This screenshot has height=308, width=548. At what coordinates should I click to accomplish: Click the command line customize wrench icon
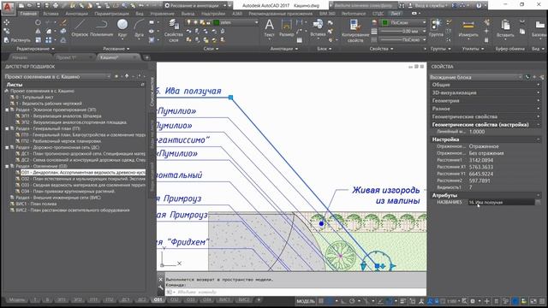[x=160, y=287]
